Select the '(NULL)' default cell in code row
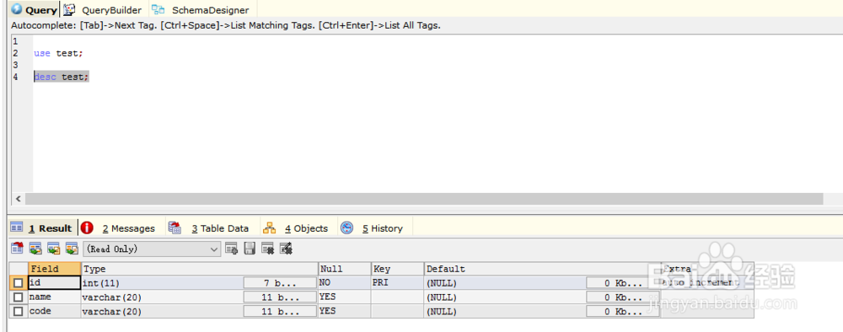843x332 pixels. point(505,311)
